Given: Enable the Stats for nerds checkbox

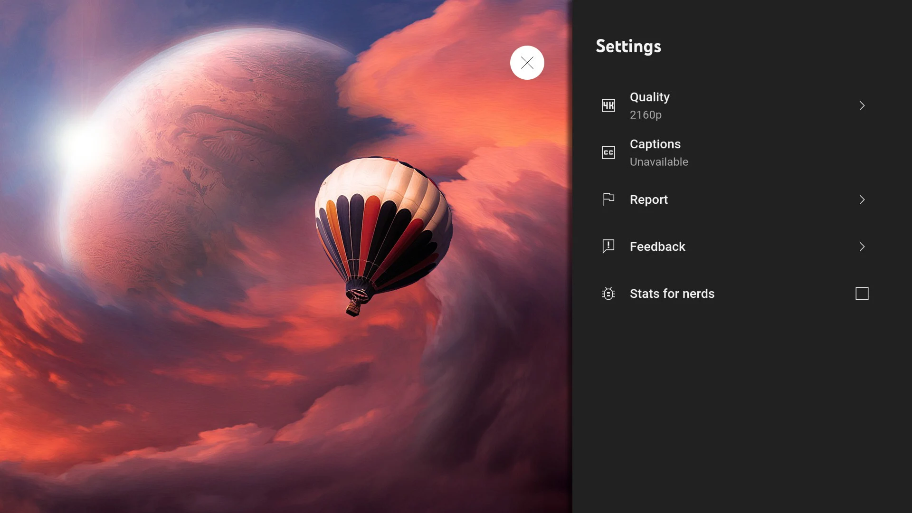Looking at the screenshot, I should 862,294.
